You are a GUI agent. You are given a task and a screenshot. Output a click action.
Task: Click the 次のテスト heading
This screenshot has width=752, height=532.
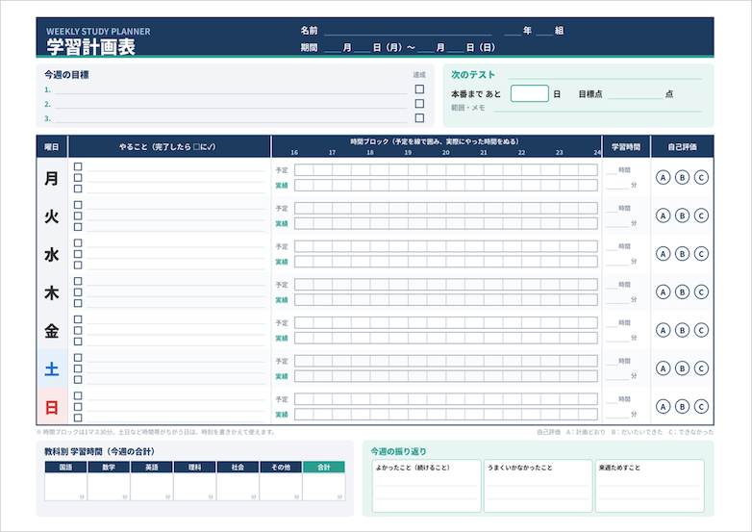click(x=473, y=75)
